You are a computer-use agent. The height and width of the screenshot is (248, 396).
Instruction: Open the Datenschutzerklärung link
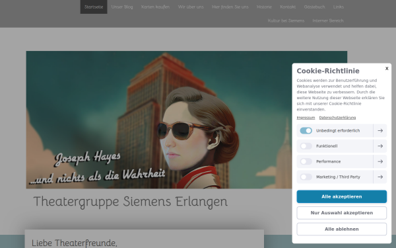tap(337, 118)
